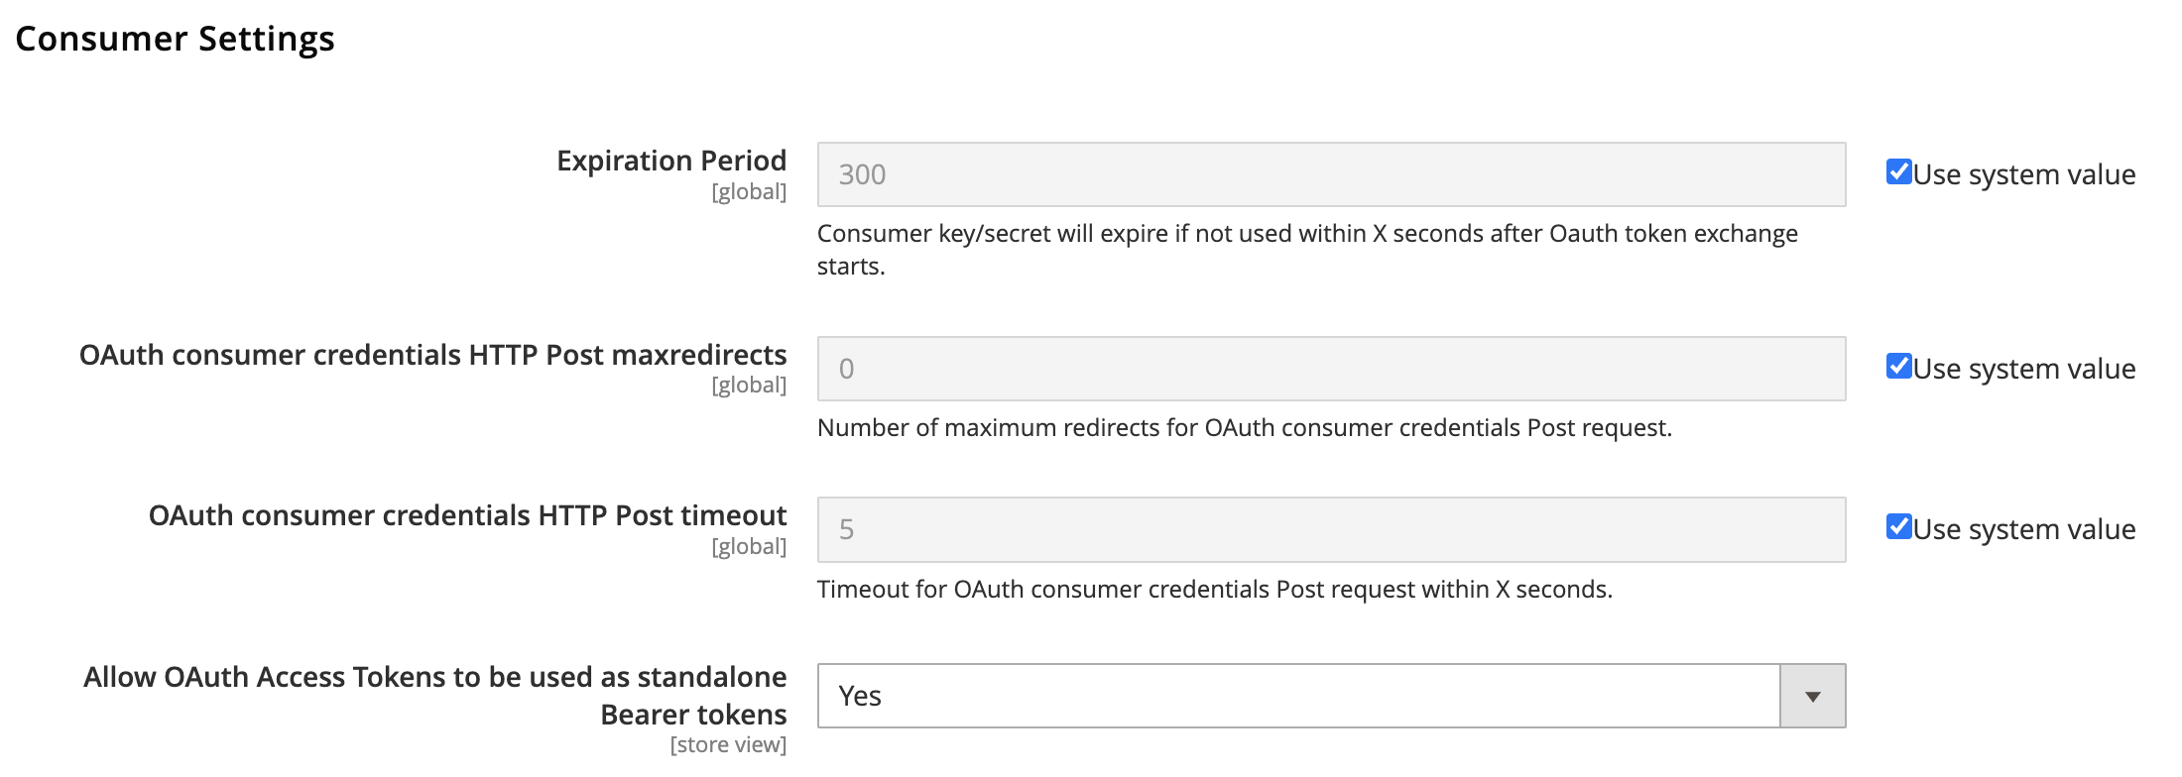Open the standalone Bearer tokens 'Yes' select box
Screen dimensions: 2182x777
click(x=1299, y=697)
